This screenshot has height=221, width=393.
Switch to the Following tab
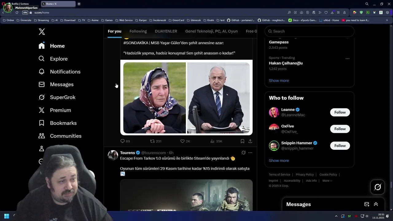(138, 31)
